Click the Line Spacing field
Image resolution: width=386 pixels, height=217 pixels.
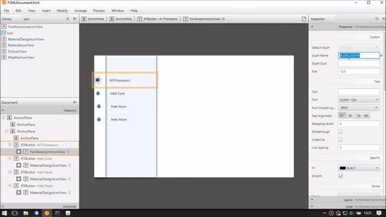359,148
